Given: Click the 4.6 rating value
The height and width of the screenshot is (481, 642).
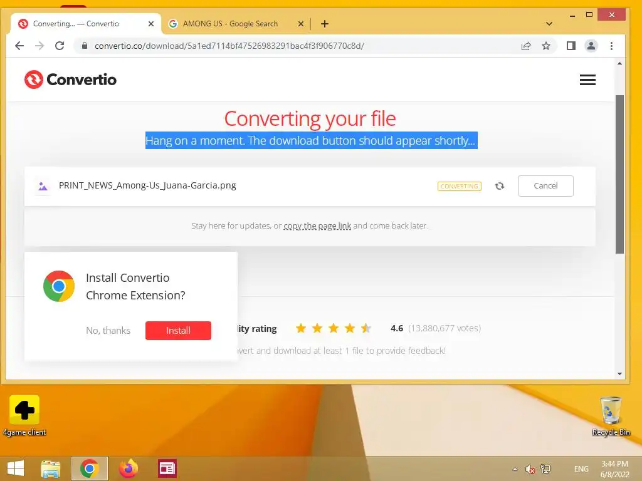Looking at the screenshot, I should coord(397,328).
